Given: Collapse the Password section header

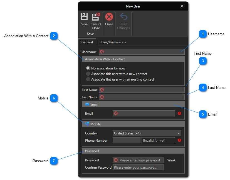Looking at the screenshot, I should (133, 151).
